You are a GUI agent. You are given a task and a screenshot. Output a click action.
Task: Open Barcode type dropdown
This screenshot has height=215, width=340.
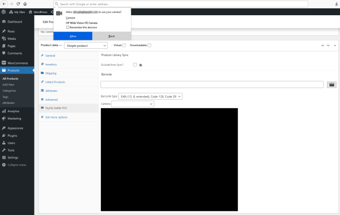(x=150, y=96)
